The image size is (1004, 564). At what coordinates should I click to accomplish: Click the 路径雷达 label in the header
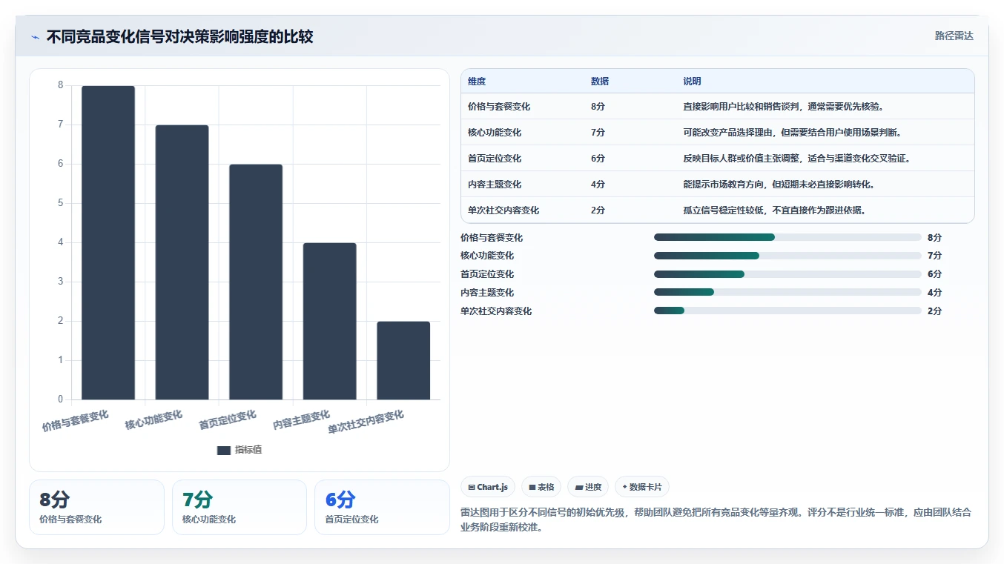click(954, 36)
